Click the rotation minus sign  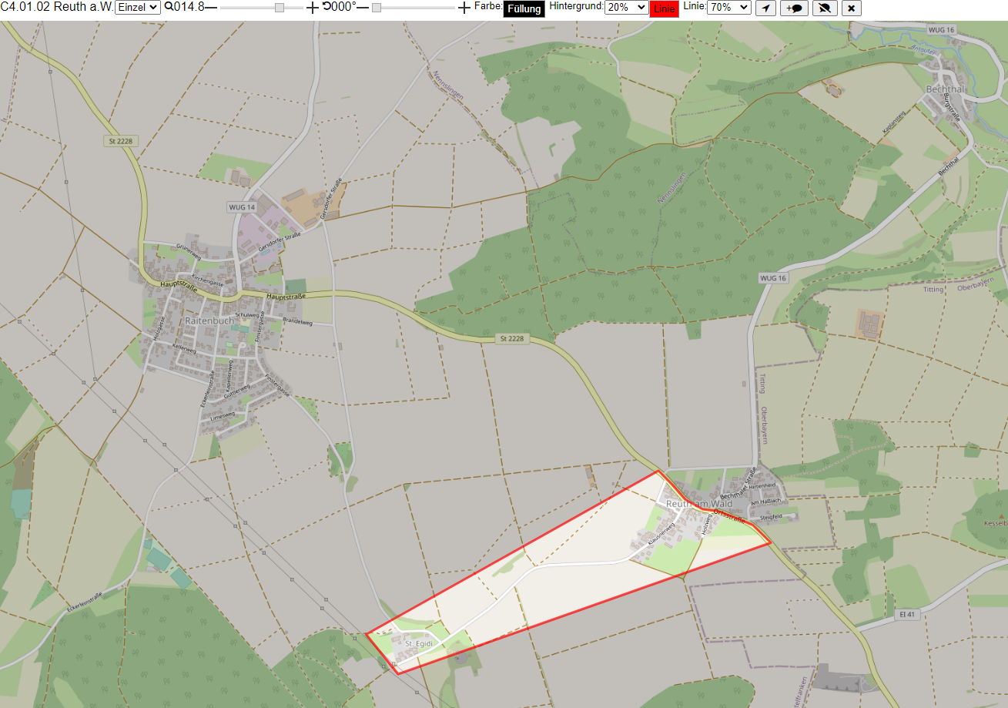363,8
